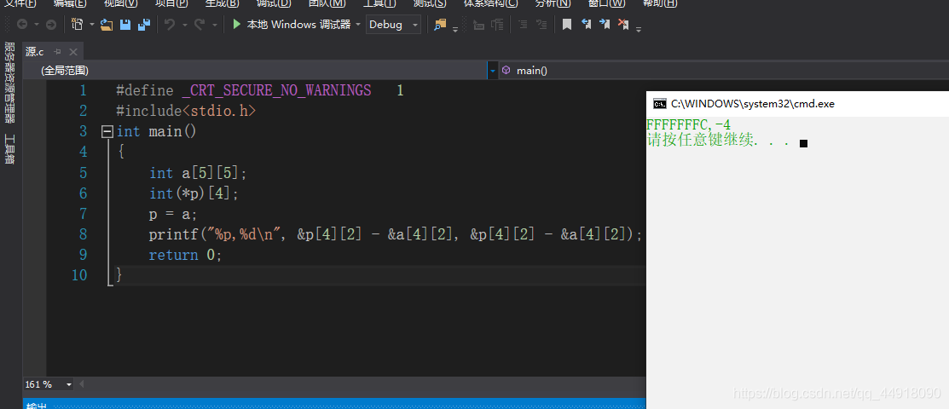
Task: Open the 工具箱 side tab
Action: point(10,149)
